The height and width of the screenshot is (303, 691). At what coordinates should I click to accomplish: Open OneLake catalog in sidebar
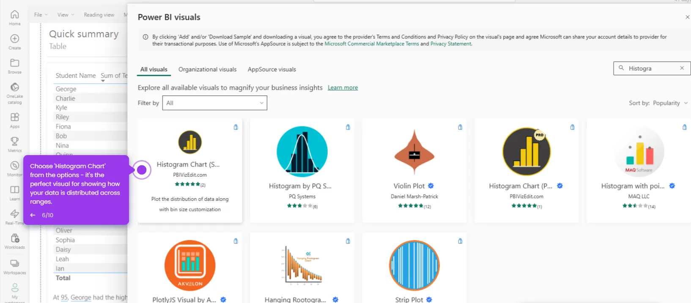(x=15, y=93)
